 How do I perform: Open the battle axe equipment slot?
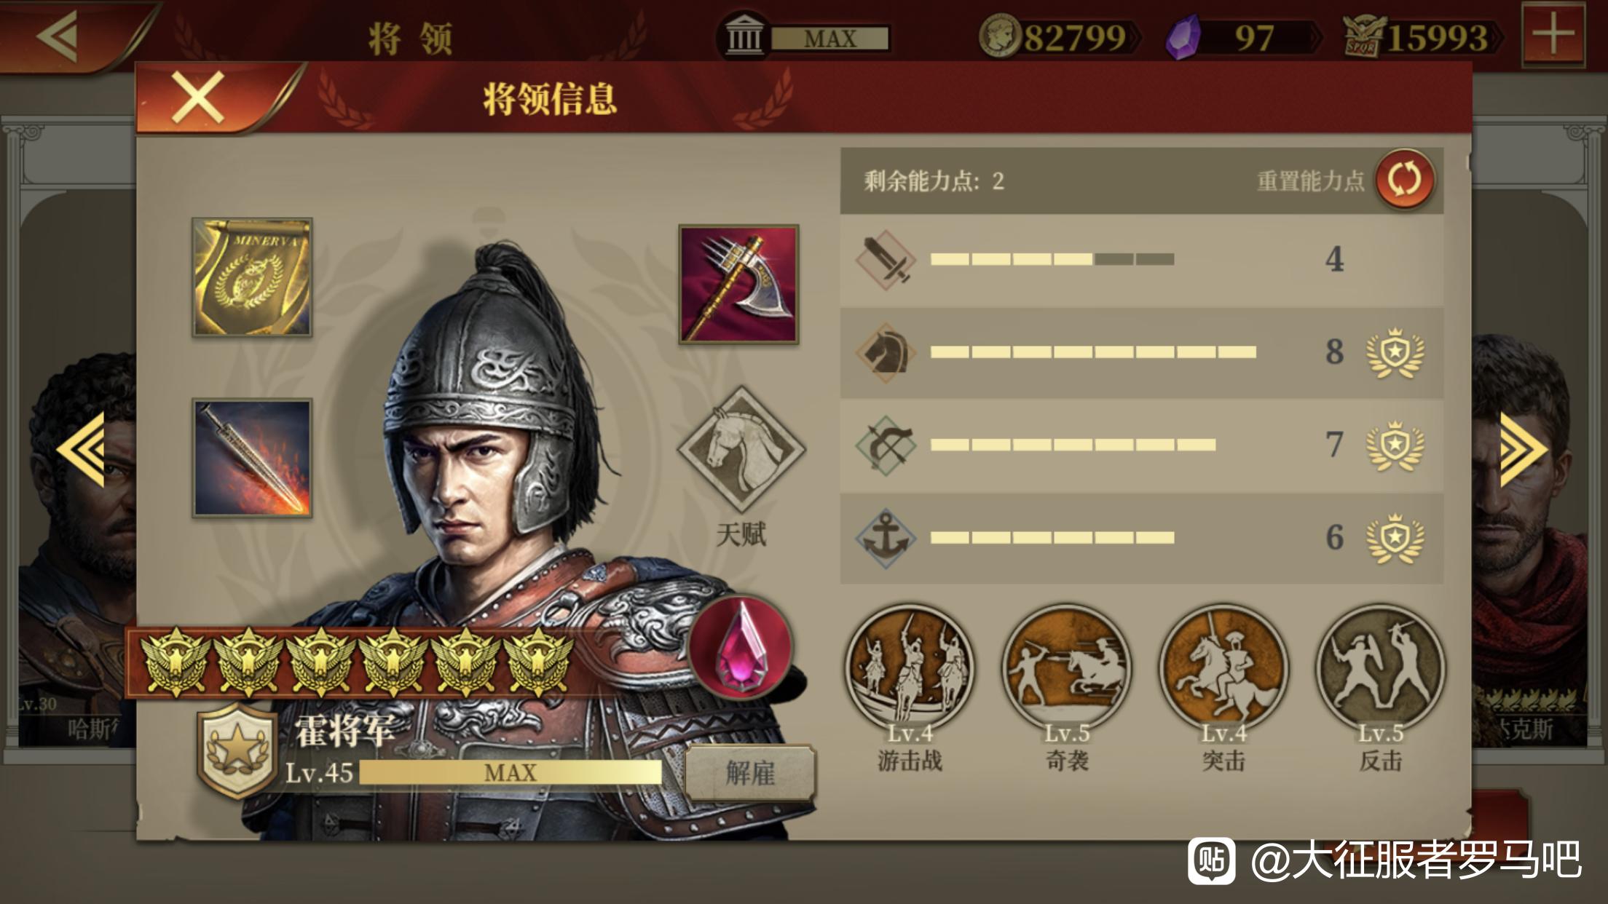point(738,284)
